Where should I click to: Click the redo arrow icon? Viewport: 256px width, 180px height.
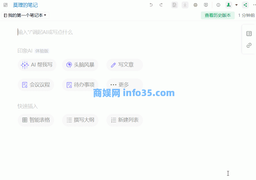click(x=161, y=5)
